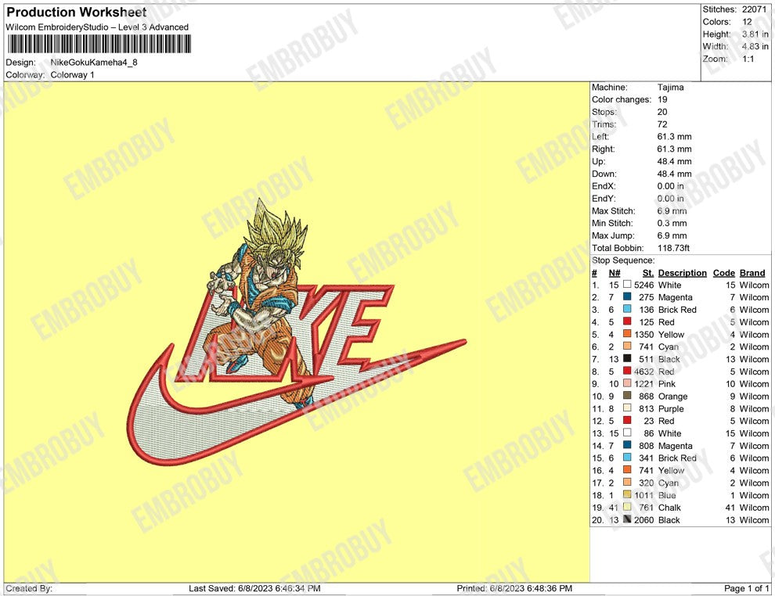Click the gold swatch beside Blue 1011
Viewport: 775px width, 596px height.
pos(627,495)
